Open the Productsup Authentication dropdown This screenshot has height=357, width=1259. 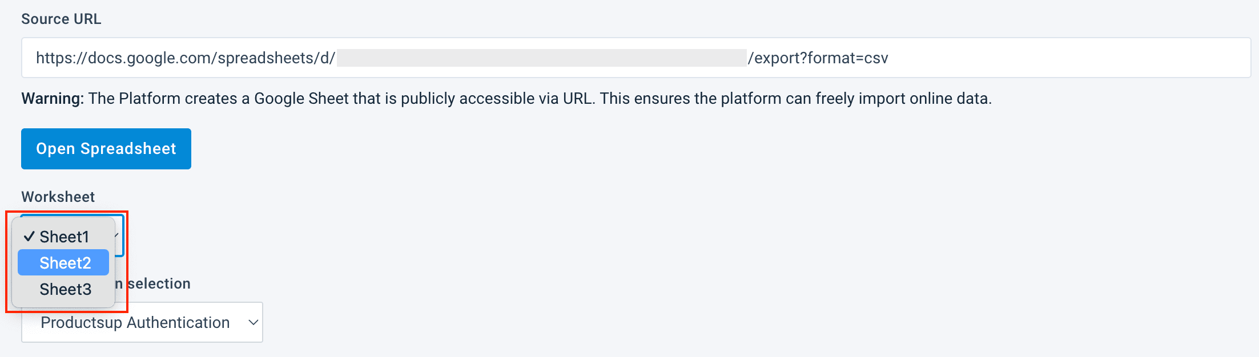[x=142, y=322]
